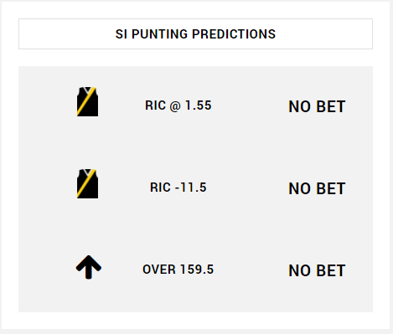Select the yellow sash on the top jersey

[x=86, y=101]
